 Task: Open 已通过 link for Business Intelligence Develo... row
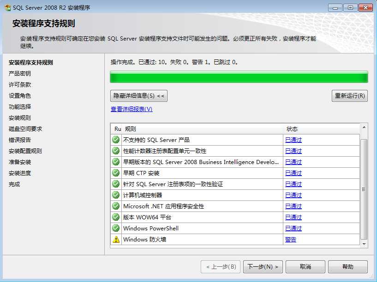tap(293, 162)
